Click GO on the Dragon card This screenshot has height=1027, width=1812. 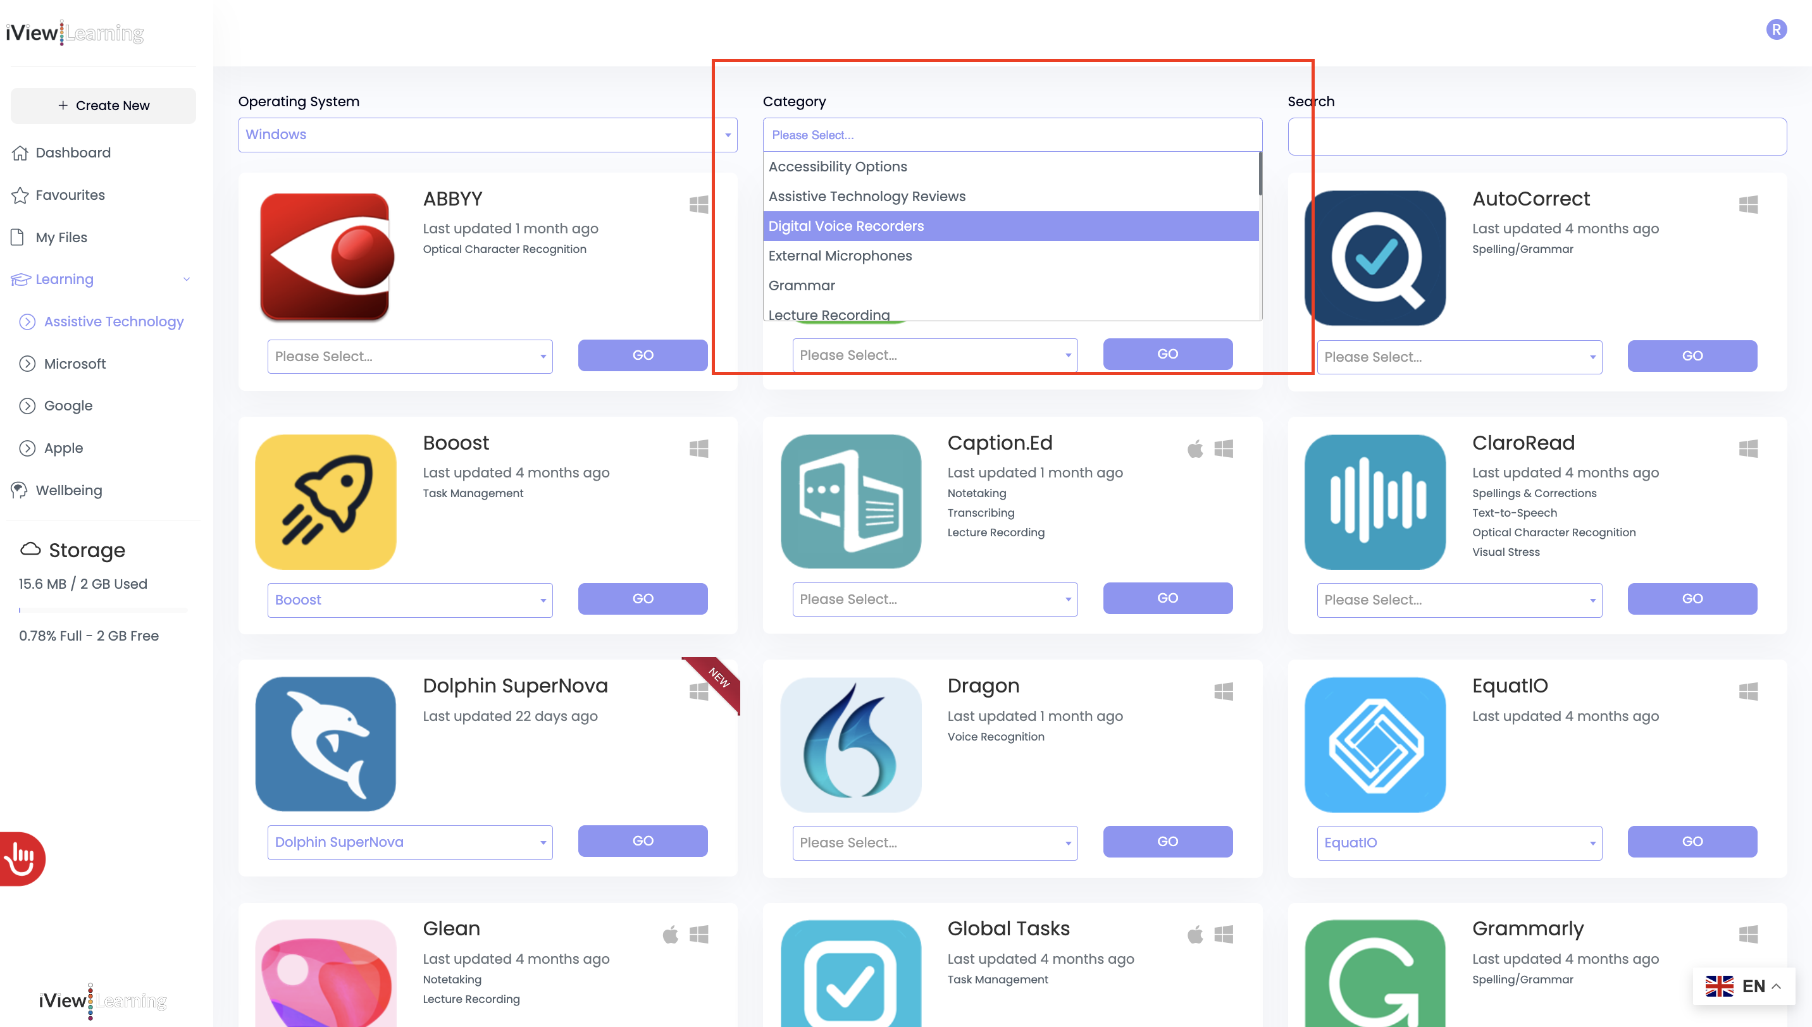point(1167,842)
